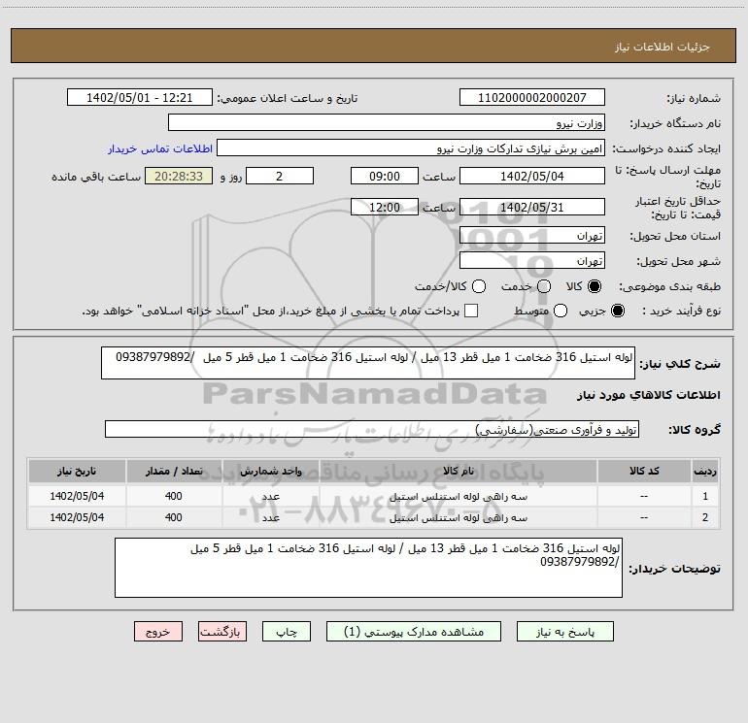Click the delivery city field شهر تهران
Screen dimensions: 748x723
[532, 260]
